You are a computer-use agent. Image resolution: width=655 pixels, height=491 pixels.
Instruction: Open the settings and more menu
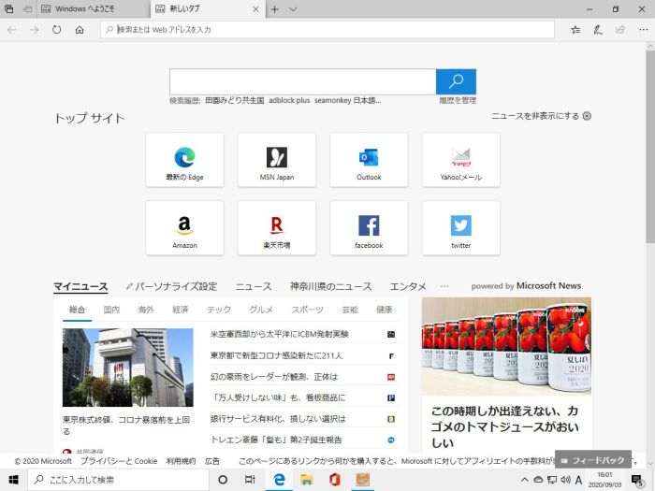pos(640,30)
